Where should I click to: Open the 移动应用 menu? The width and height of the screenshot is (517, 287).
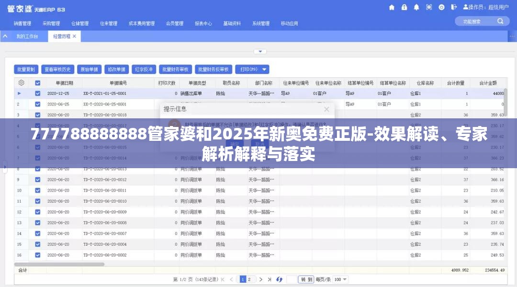289,23
